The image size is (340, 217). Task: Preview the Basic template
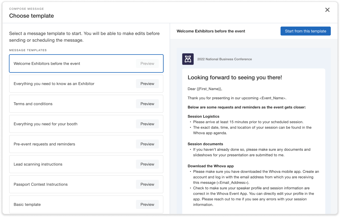click(x=147, y=204)
